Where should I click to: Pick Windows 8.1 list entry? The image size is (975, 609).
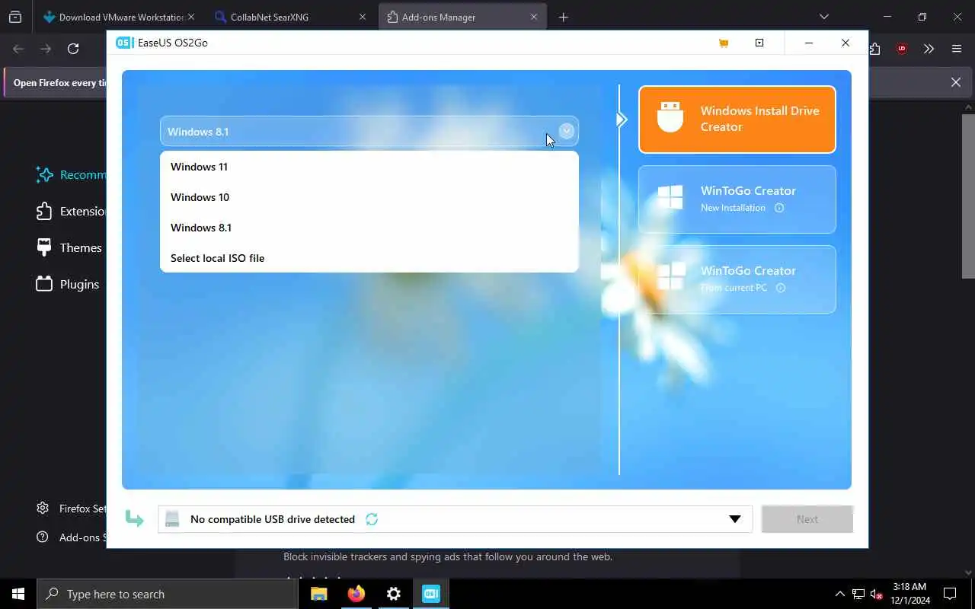[x=369, y=228]
